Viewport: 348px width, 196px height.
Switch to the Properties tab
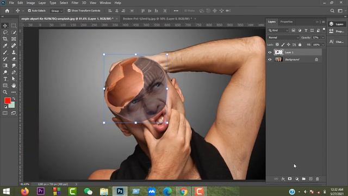pyautogui.click(x=287, y=22)
